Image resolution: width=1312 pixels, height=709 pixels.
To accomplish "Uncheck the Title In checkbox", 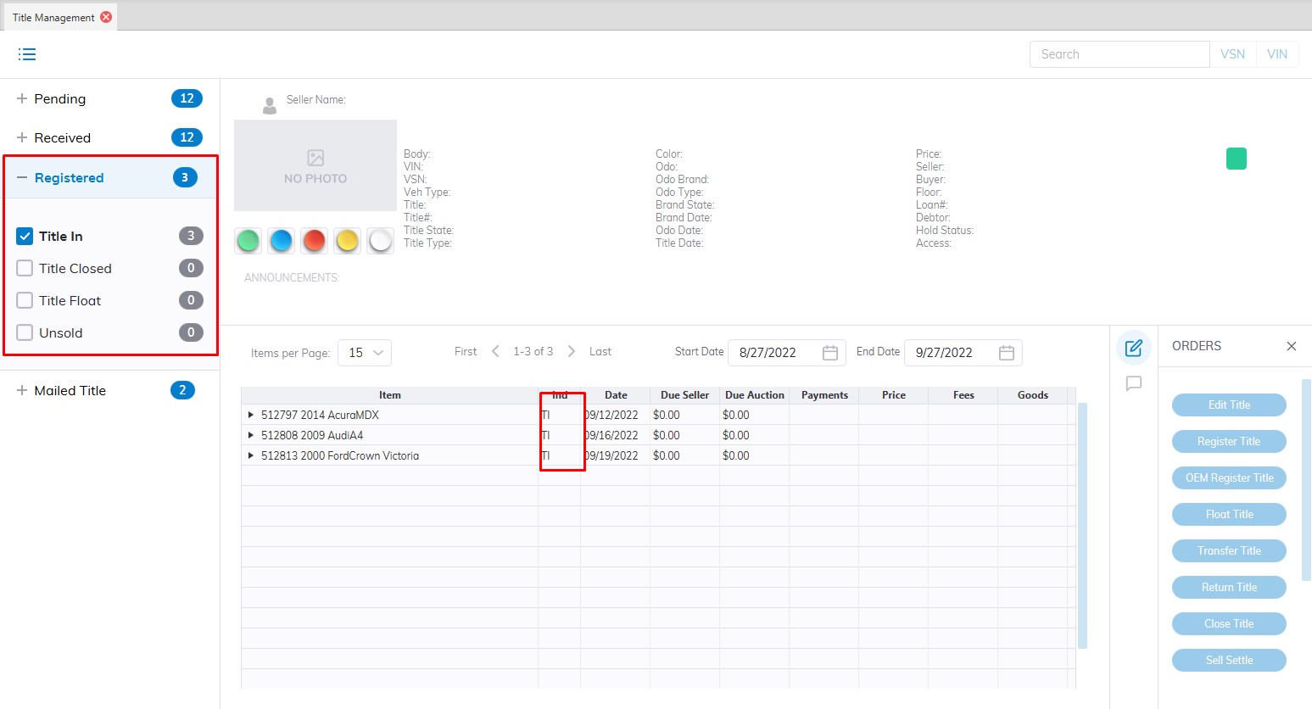I will 25,237.
